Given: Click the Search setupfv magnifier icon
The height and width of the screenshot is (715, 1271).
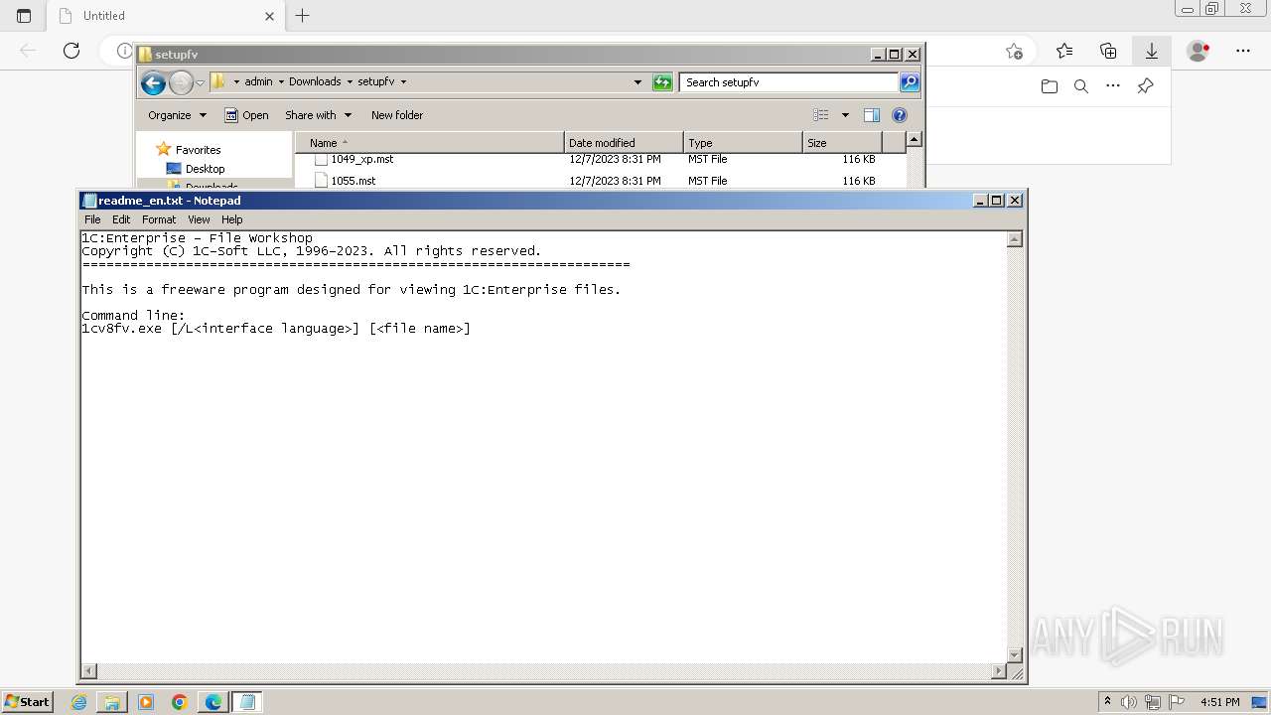Looking at the screenshot, I should tap(910, 82).
